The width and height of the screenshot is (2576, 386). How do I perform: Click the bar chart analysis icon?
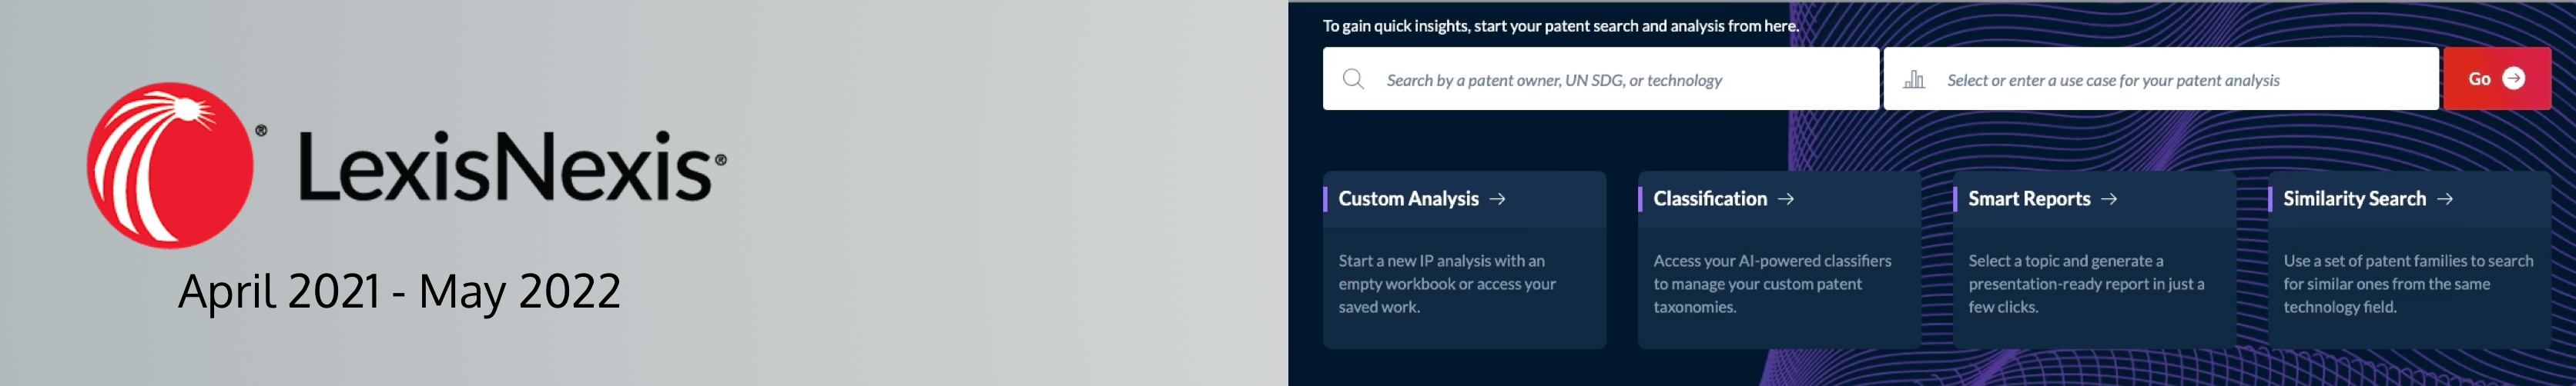tap(1914, 78)
